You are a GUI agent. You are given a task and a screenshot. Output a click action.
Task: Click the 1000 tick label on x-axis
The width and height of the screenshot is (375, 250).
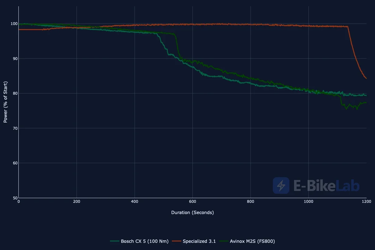(308, 202)
